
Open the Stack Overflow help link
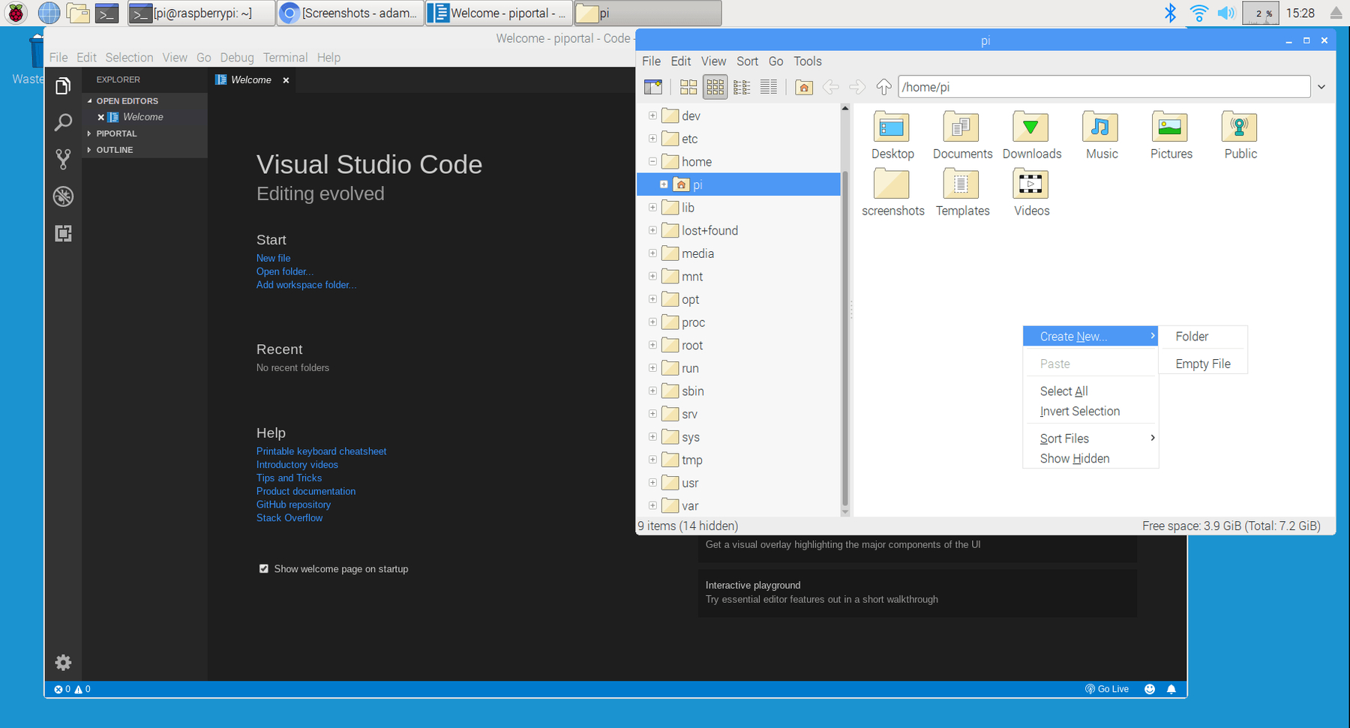tap(289, 517)
